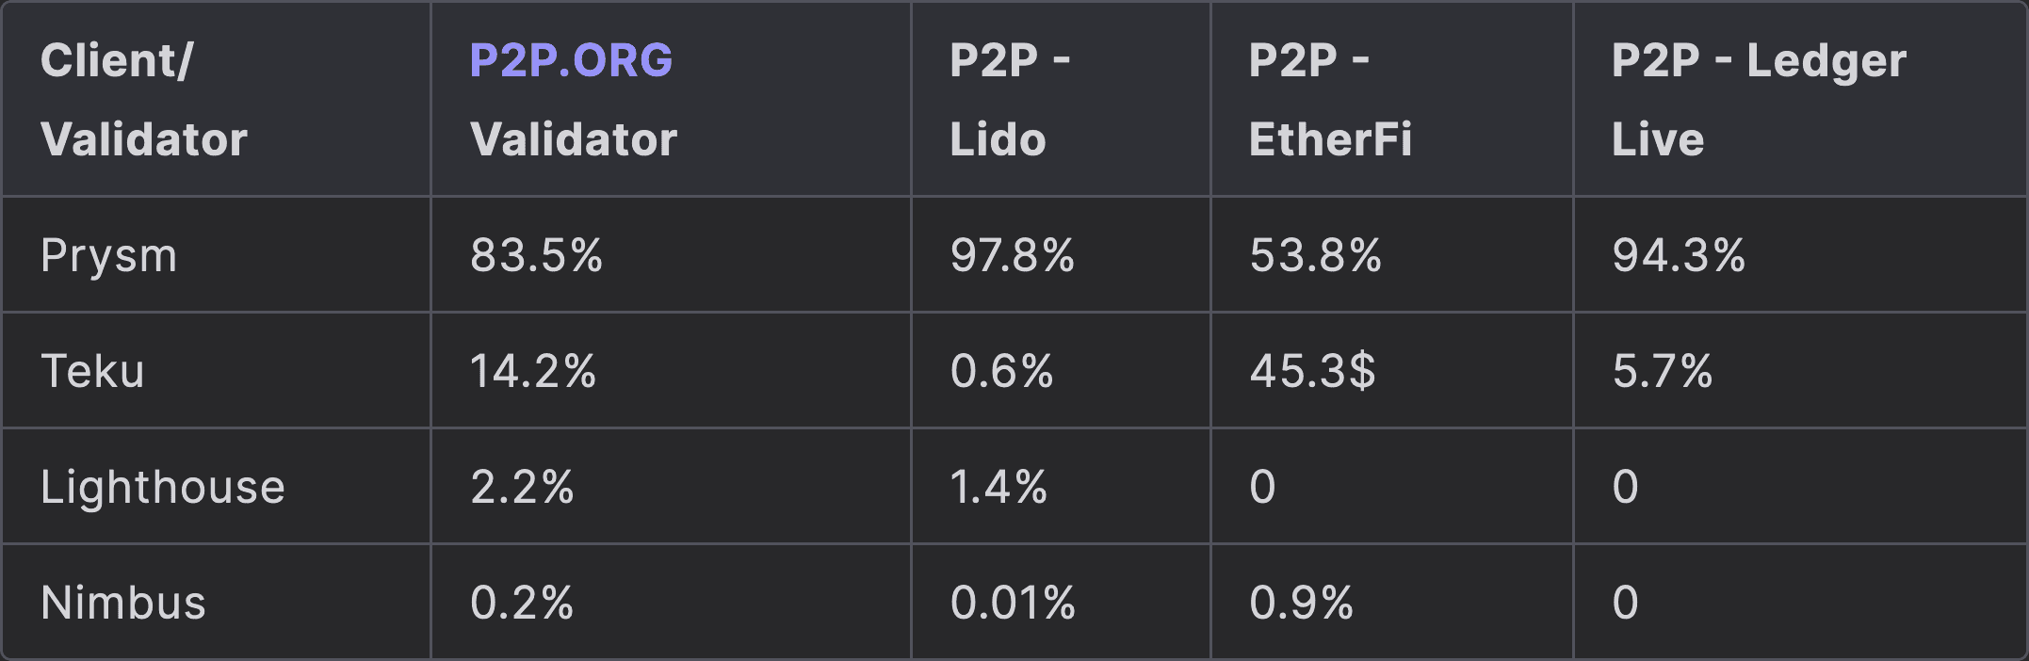Click the 0.9% Nimbus EtherFi cell

point(1301,603)
